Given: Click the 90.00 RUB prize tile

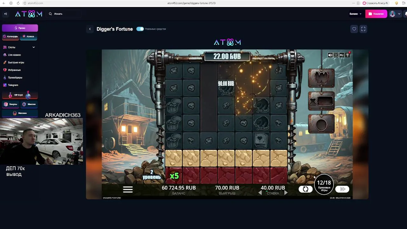Looking at the screenshot, I should (x=226, y=87).
